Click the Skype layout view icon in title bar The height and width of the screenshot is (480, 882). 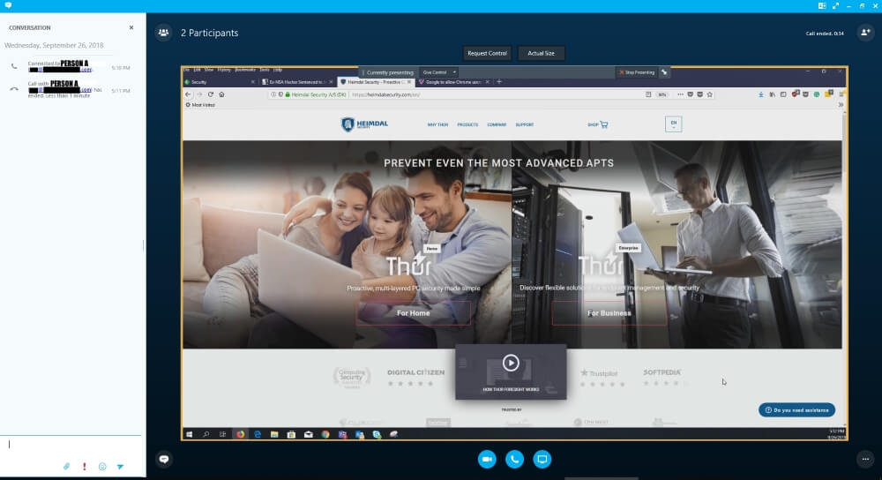[822, 5]
